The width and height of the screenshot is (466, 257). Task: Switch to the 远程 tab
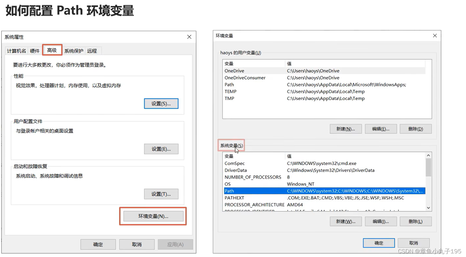[92, 51]
